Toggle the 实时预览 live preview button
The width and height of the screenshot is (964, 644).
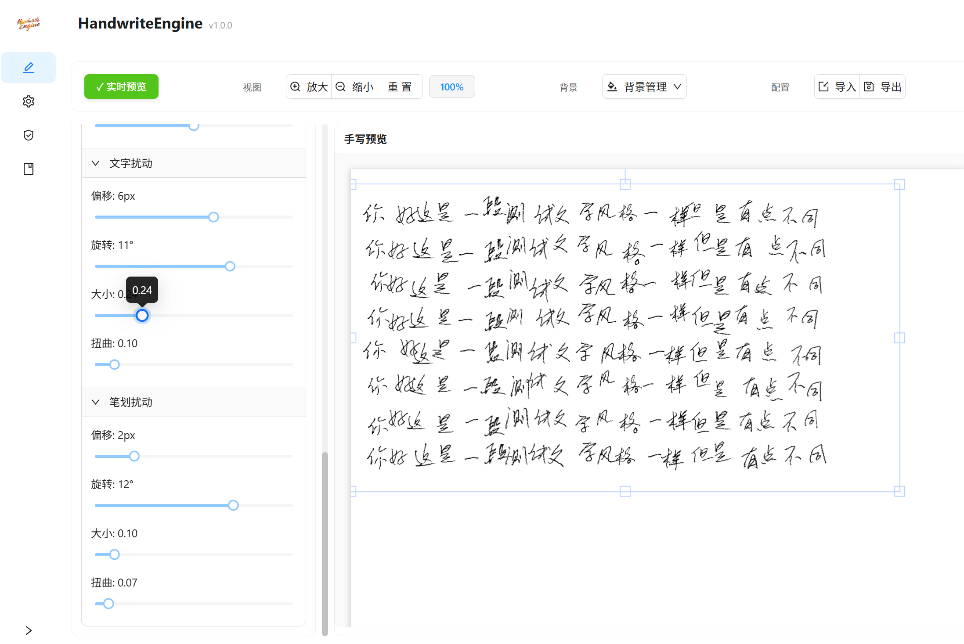[121, 87]
